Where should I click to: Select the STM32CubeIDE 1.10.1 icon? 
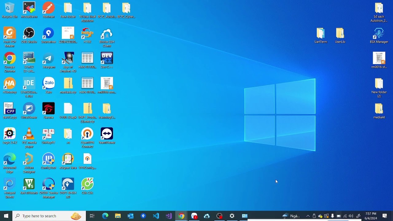pos(29,87)
